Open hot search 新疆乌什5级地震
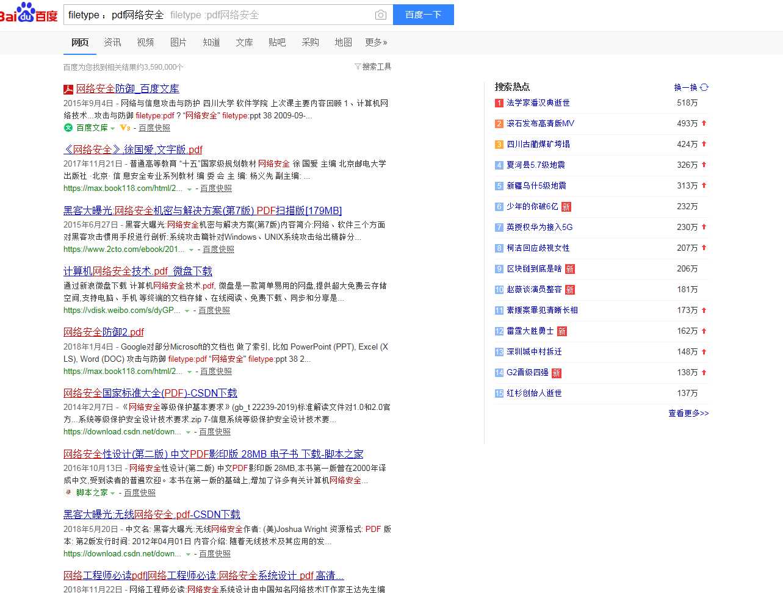This screenshot has width=783, height=593. point(536,185)
